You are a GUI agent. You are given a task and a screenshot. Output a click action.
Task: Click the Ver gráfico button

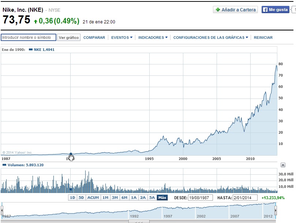69,37
